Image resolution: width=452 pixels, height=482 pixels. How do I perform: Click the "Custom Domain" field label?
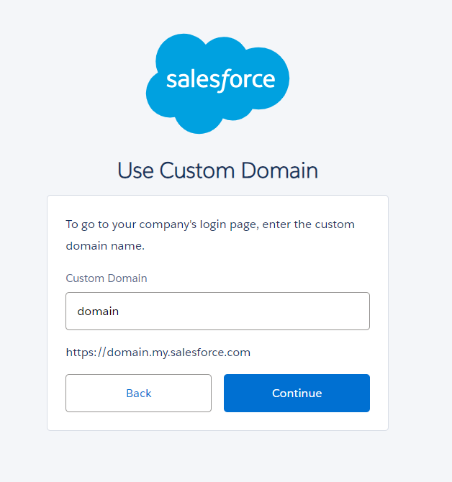(x=106, y=278)
